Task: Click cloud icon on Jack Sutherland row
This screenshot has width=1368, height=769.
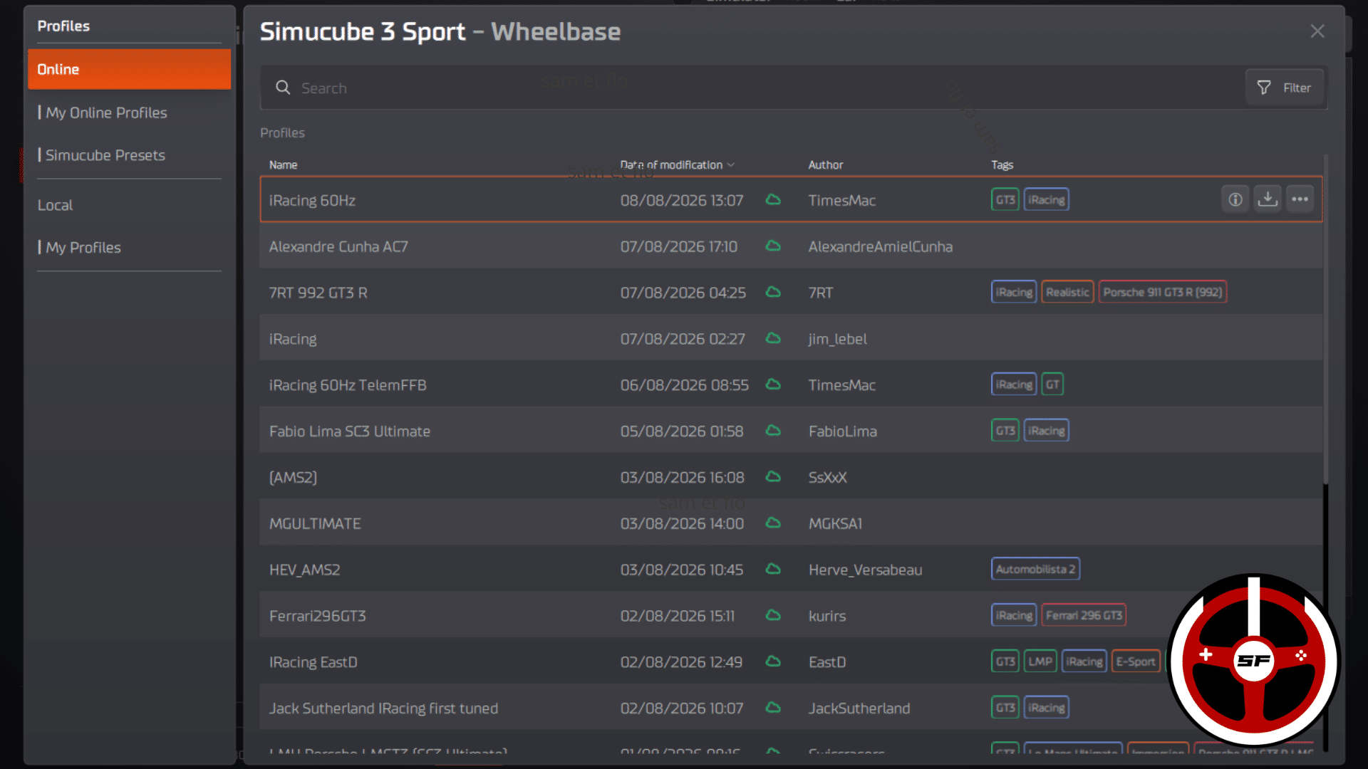Action: pos(773,708)
